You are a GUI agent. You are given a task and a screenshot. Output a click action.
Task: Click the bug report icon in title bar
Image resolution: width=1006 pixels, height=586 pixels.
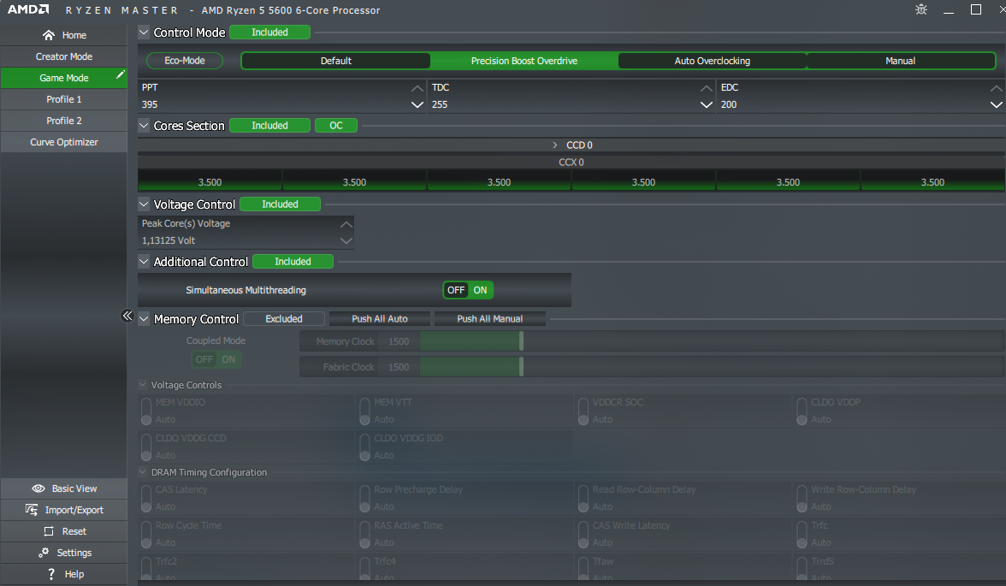(x=921, y=9)
